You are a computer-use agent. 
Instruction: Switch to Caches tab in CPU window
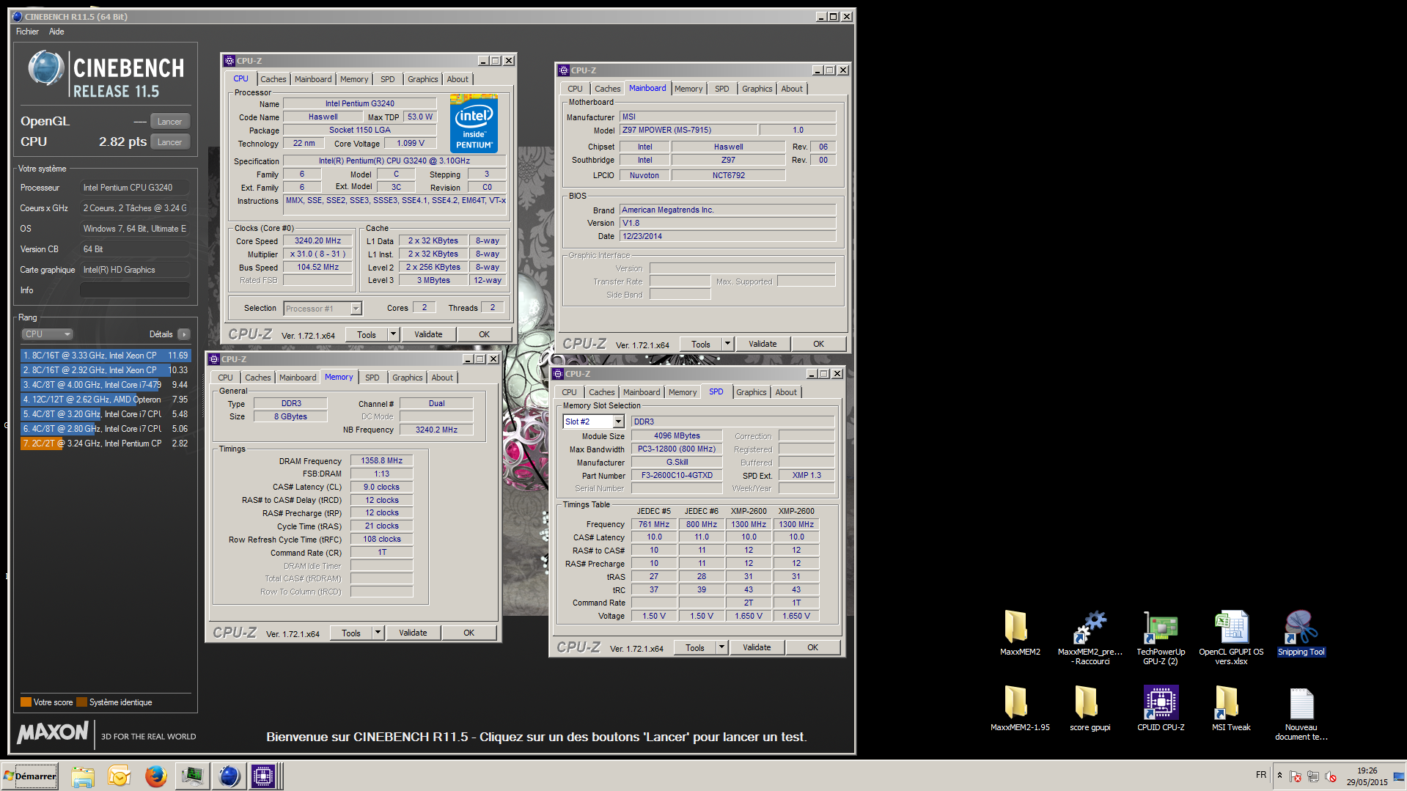(x=273, y=79)
